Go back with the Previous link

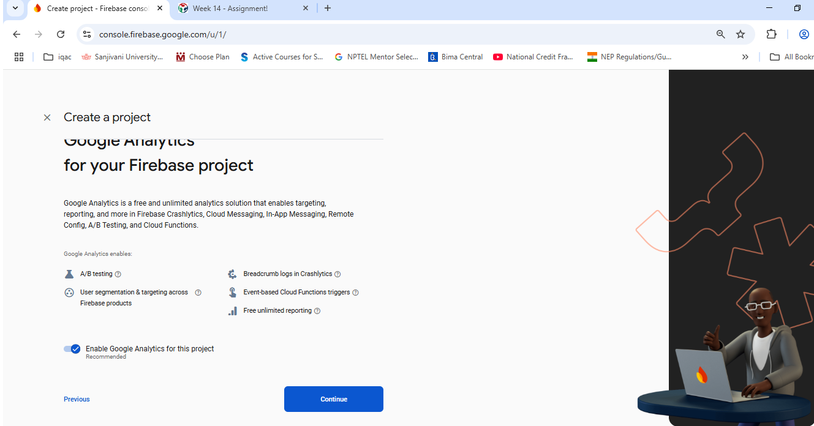[x=77, y=399]
